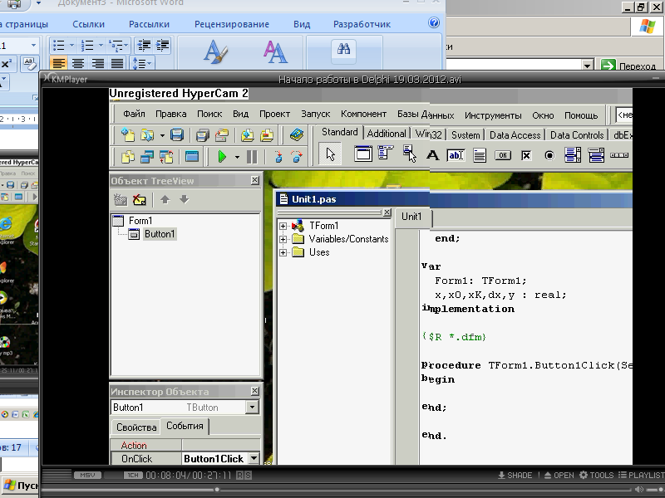Click the green Run button
Viewport: 665px width, 498px height.
tap(221, 157)
